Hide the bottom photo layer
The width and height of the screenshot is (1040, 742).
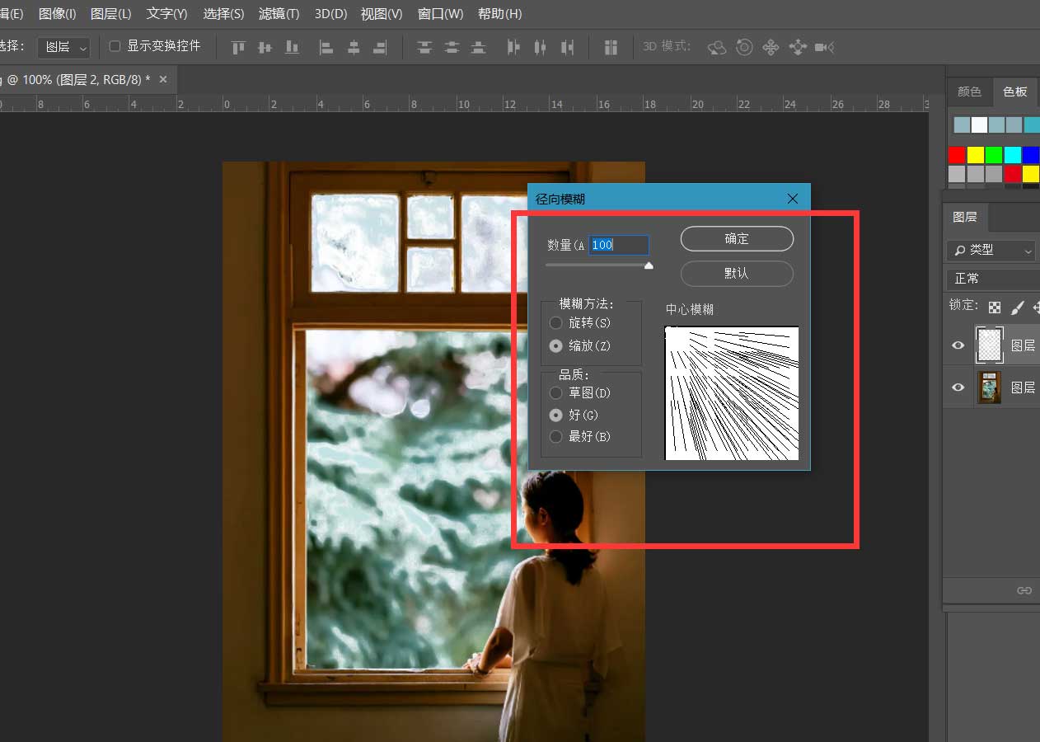[958, 387]
